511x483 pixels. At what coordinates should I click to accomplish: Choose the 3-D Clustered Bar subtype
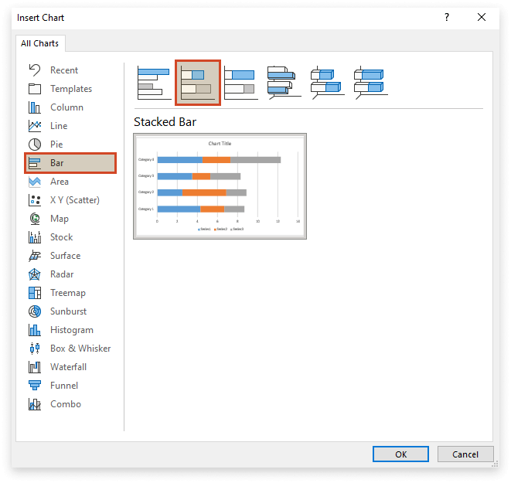284,83
